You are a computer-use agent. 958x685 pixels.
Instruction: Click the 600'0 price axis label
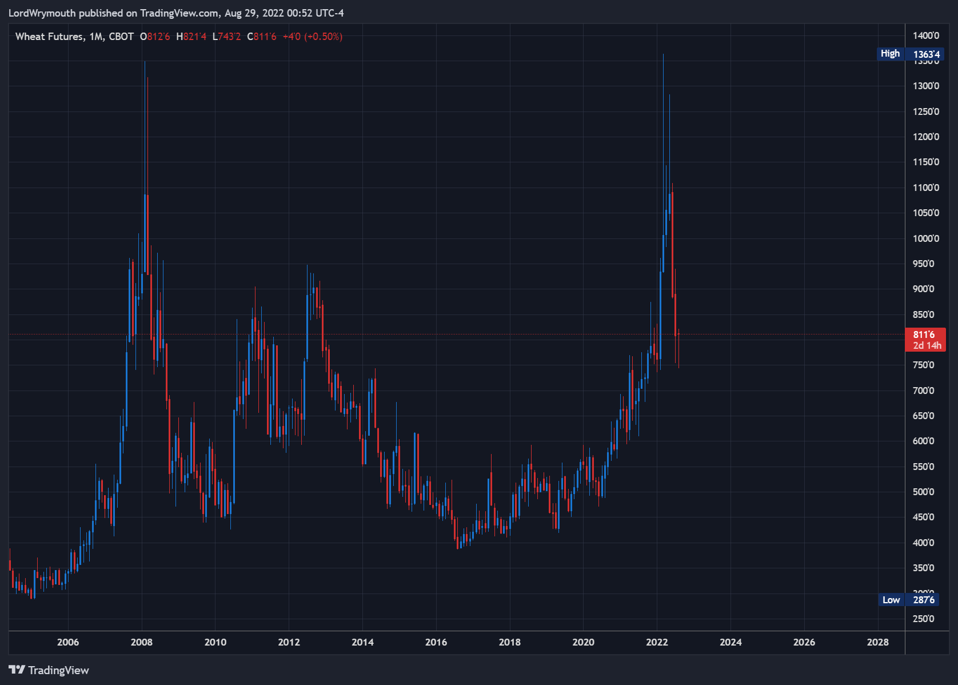pyautogui.click(x=923, y=441)
